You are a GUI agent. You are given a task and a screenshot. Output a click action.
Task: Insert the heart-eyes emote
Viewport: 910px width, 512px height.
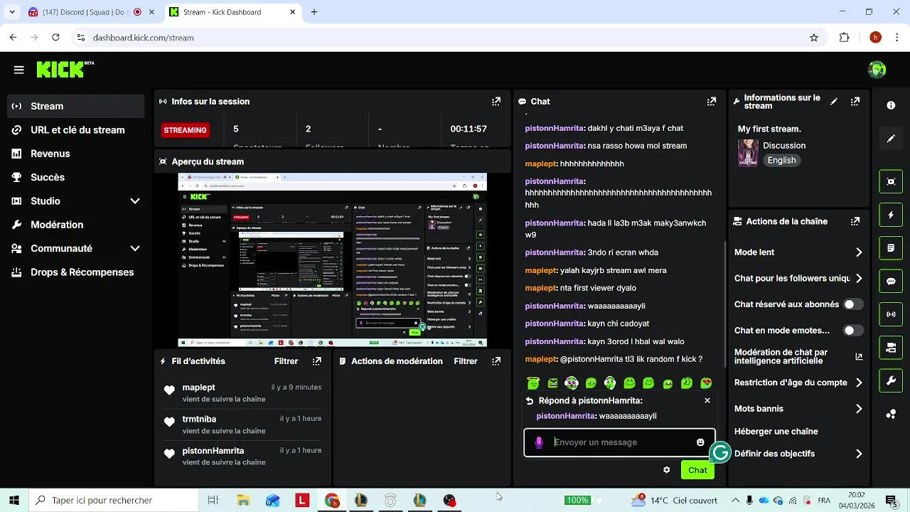(706, 383)
